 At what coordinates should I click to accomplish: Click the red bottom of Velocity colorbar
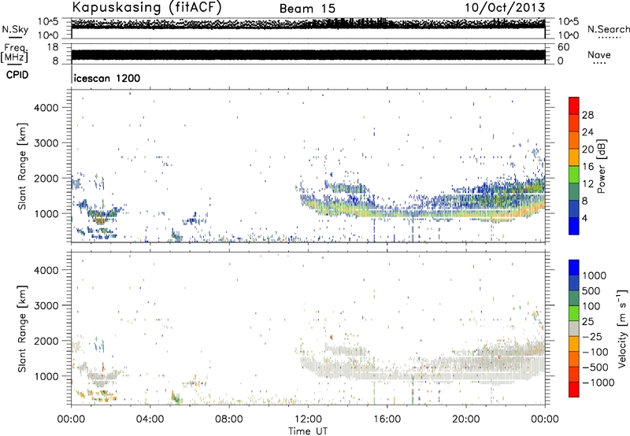tap(574, 390)
